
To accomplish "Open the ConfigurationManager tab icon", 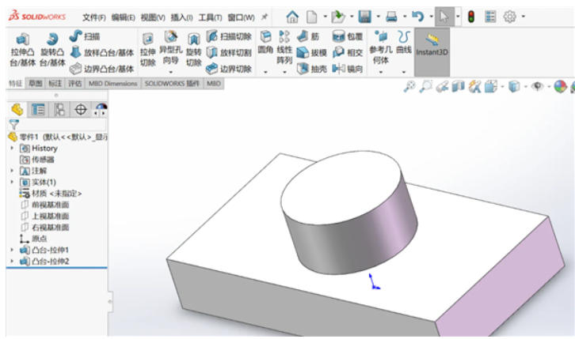I will tap(58, 110).
